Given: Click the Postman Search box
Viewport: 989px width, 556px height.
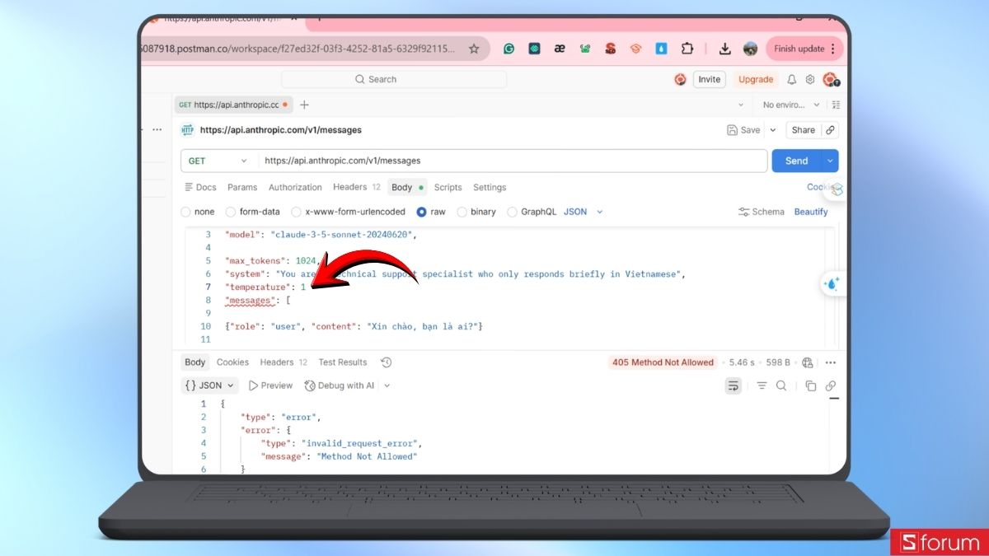Looking at the screenshot, I should point(394,80).
